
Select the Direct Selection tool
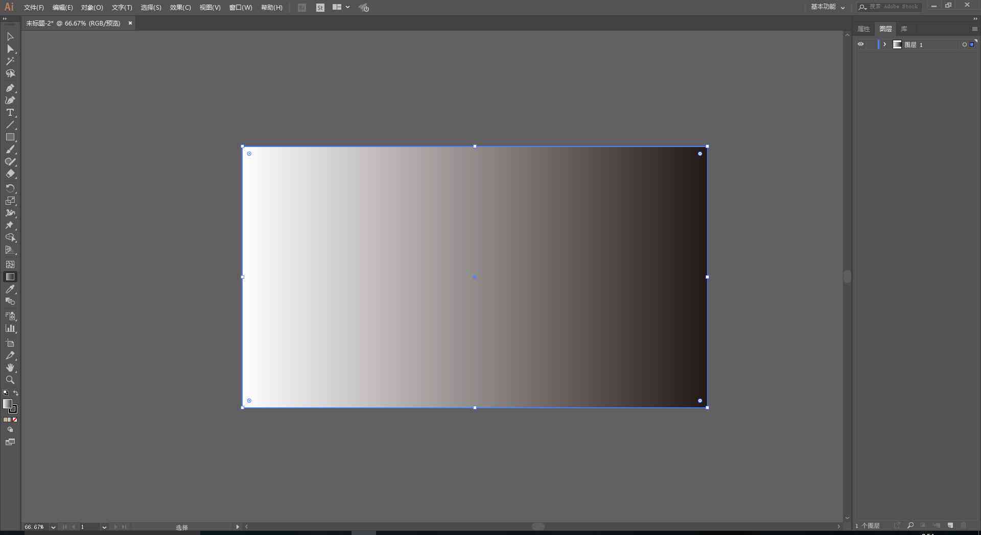click(x=10, y=49)
